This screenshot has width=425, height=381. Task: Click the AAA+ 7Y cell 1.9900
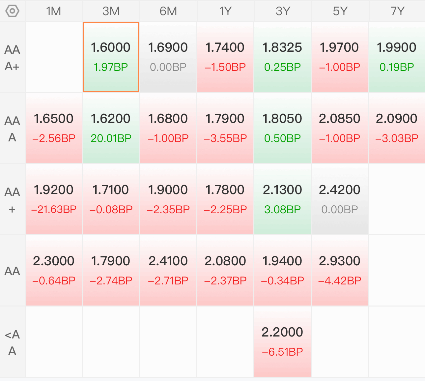point(397,57)
